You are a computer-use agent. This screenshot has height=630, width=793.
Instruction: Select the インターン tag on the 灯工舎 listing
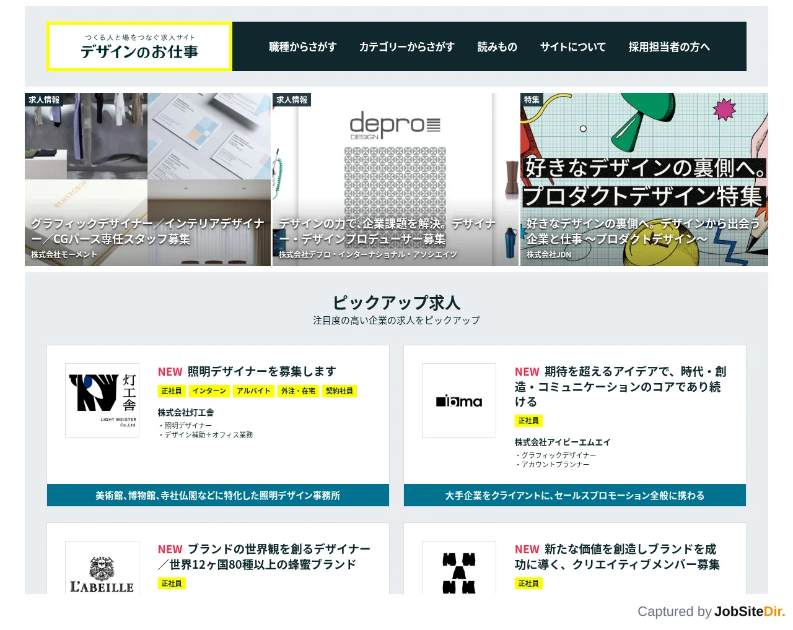(x=209, y=391)
